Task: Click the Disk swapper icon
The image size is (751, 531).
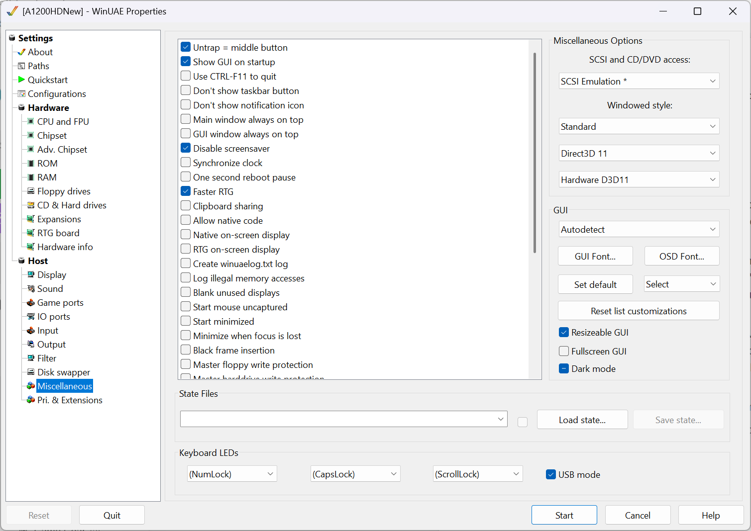Action: 31,372
